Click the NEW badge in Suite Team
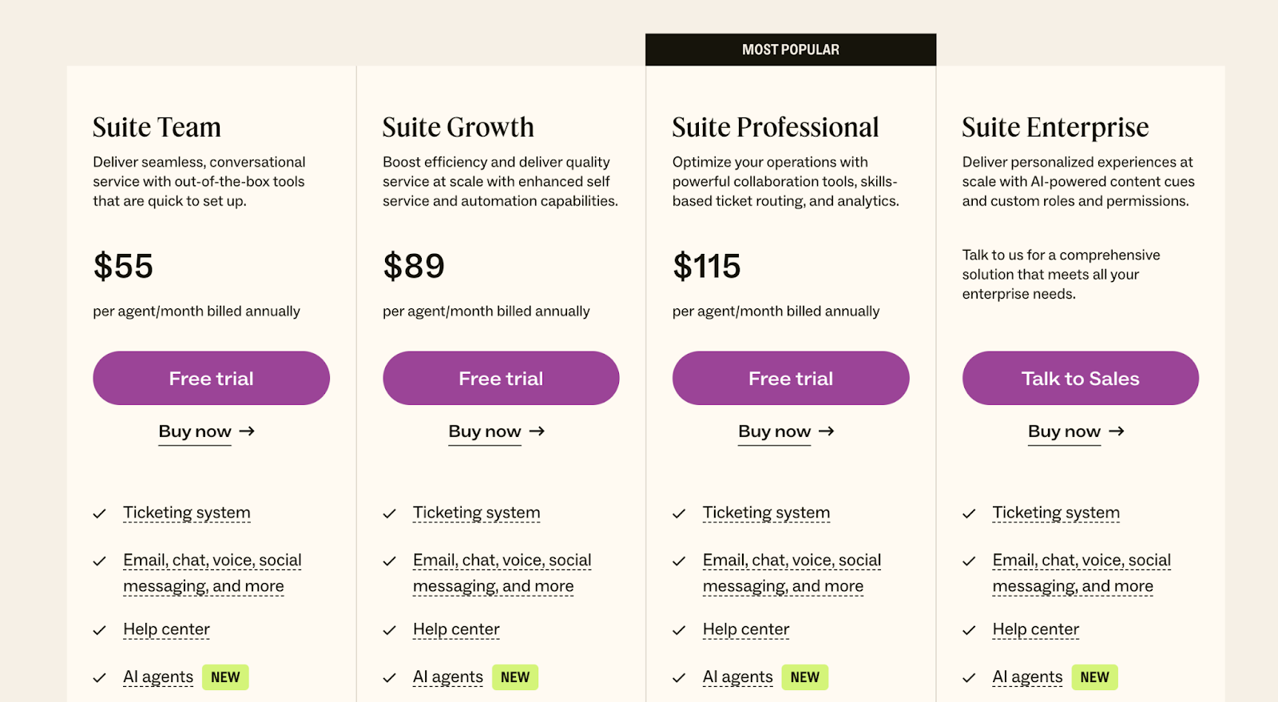1278x702 pixels. click(225, 677)
